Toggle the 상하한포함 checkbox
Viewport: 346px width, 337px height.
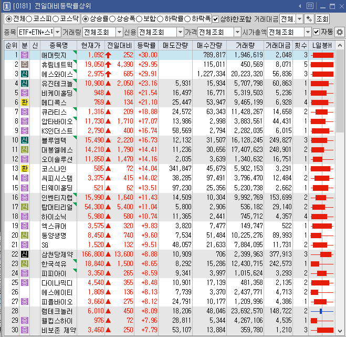(x=215, y=19)
